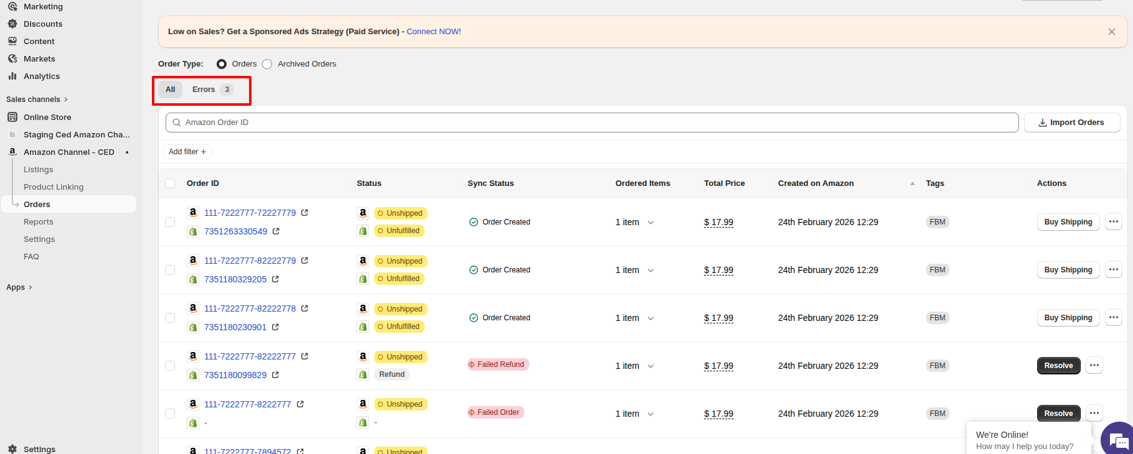Switch to the Errors tab
The width and height of the screenshot is (1133, 454).
click(x=212, y=90)
